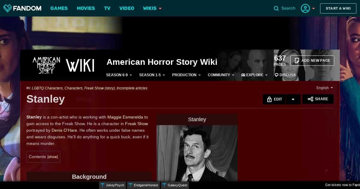Open the Freak Show (story) category link

point(100,88)
